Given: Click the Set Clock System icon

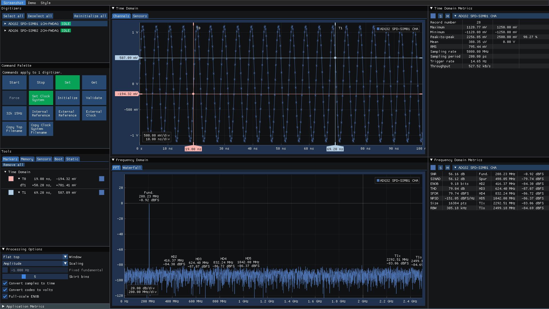Looking at the screenshot, I should (x=41, y=98).
